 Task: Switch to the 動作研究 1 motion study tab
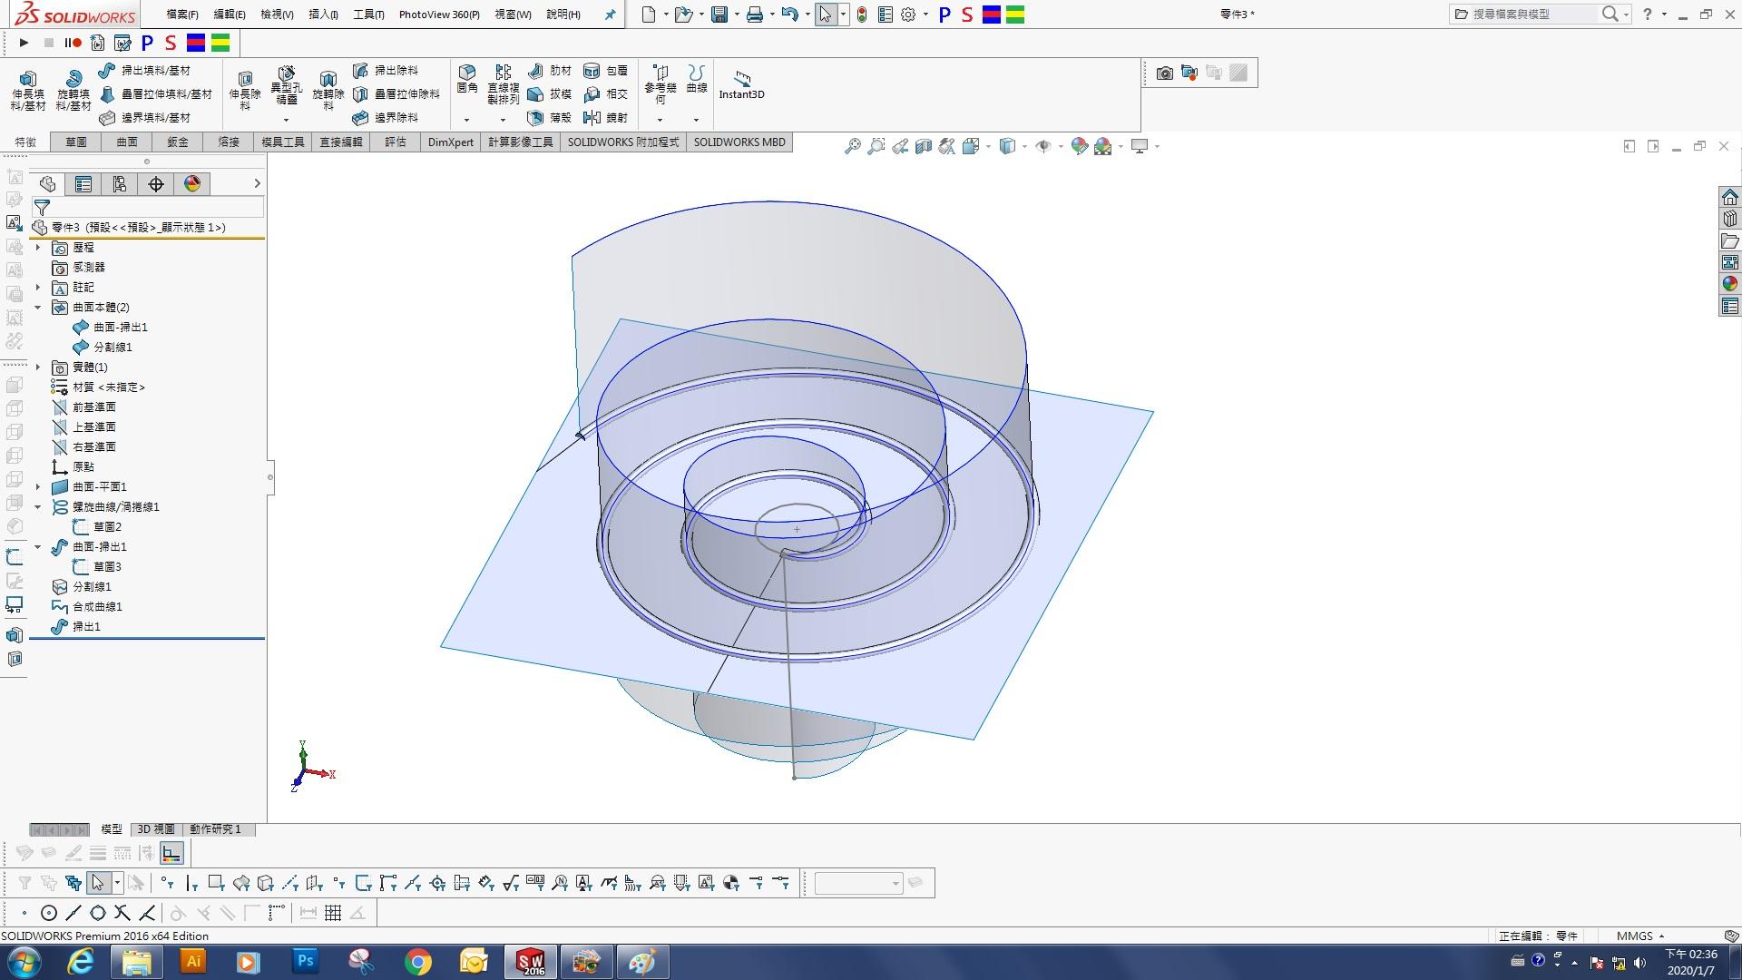coord(215,829)
